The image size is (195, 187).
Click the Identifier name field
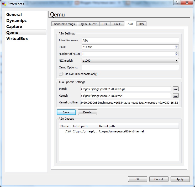pyautogui.click(x=130, y=40)
